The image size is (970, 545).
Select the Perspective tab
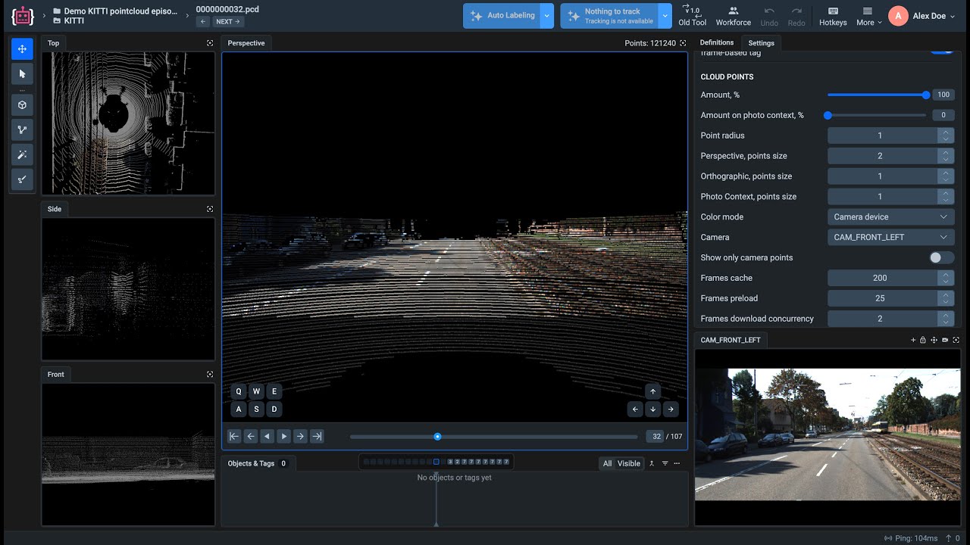click(246, 43)
